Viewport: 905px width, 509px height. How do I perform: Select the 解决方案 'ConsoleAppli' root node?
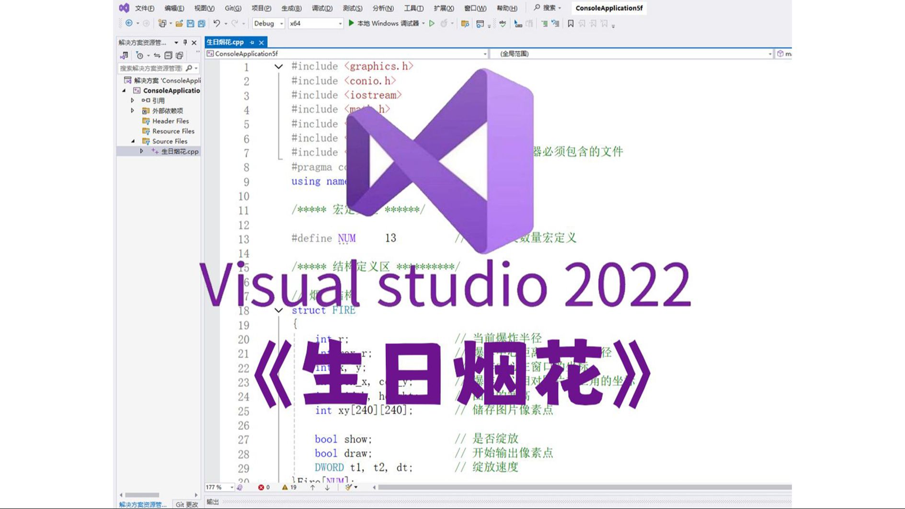click(162, 80)
